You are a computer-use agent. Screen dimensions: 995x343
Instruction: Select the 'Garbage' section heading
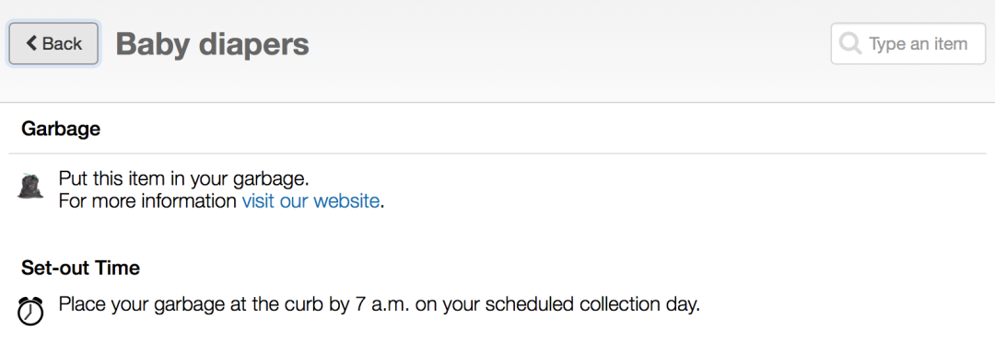pos(61,129)
